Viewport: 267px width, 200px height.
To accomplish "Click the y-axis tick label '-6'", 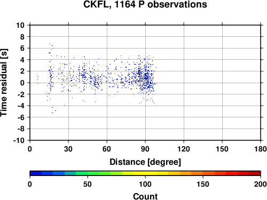I will [x=21, y=117].
